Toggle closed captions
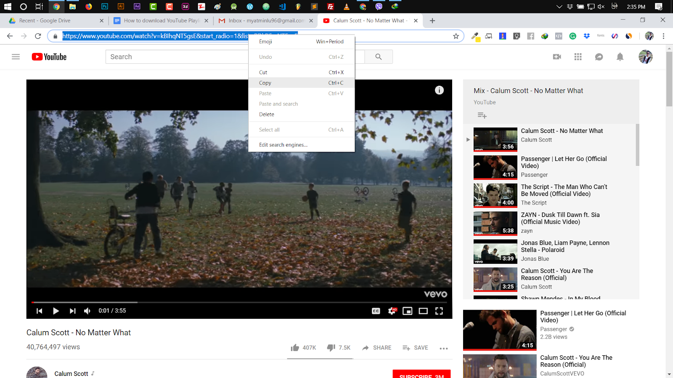This screenshot has height=378, width=673. [376, 311]
